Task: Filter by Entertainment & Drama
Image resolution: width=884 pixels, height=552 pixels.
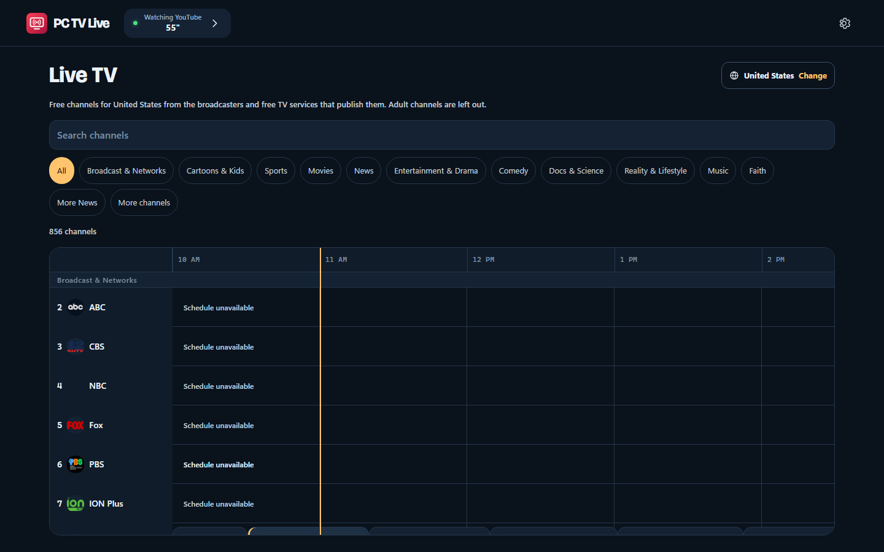Action: coord(436,171)
